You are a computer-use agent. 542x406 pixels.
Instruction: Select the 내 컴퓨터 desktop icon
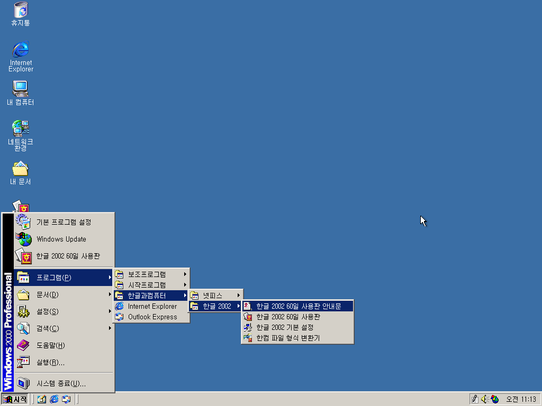pos(21,93)
